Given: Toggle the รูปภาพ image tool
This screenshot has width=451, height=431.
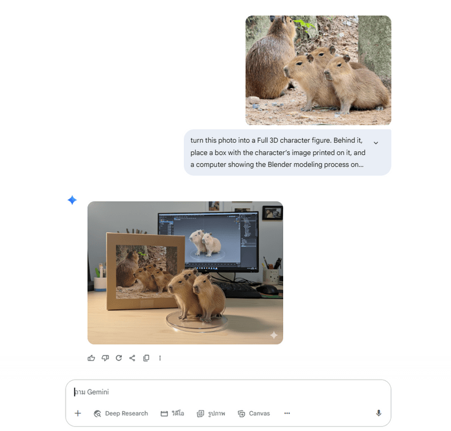Looking at the screenshot, I should coord(211,413).
